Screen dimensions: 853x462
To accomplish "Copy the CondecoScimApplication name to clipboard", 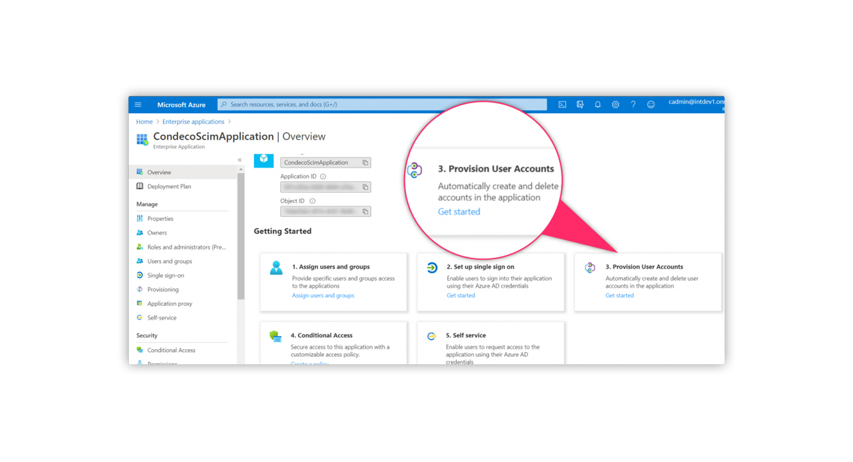I will click(365, 163).
